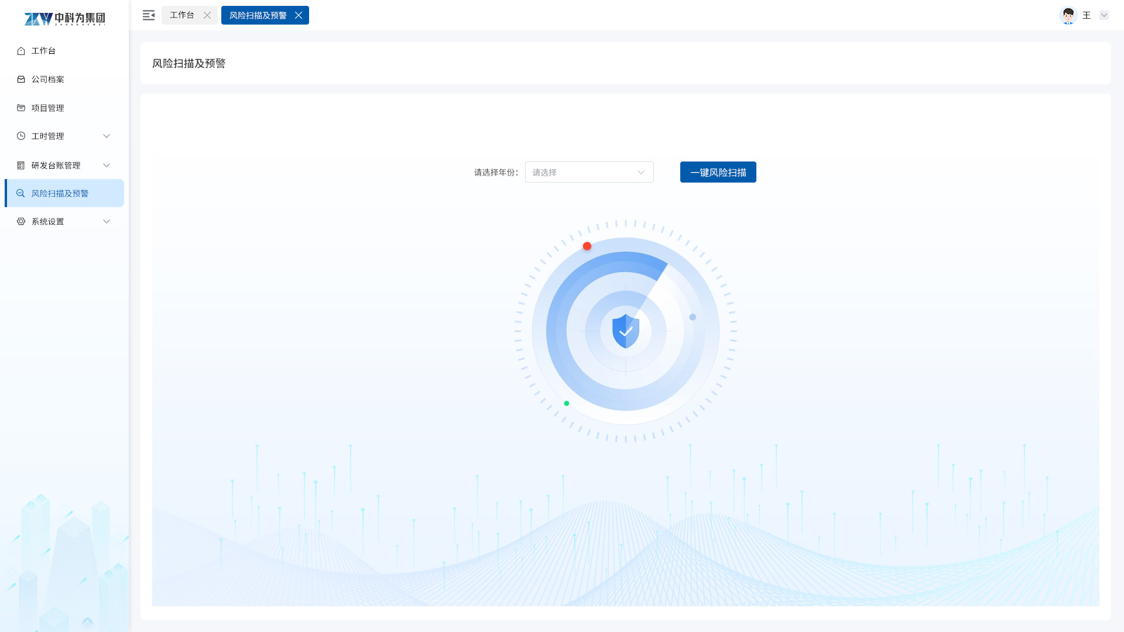Expand the 研发台账管理 submenu chevron

[107, 166]
